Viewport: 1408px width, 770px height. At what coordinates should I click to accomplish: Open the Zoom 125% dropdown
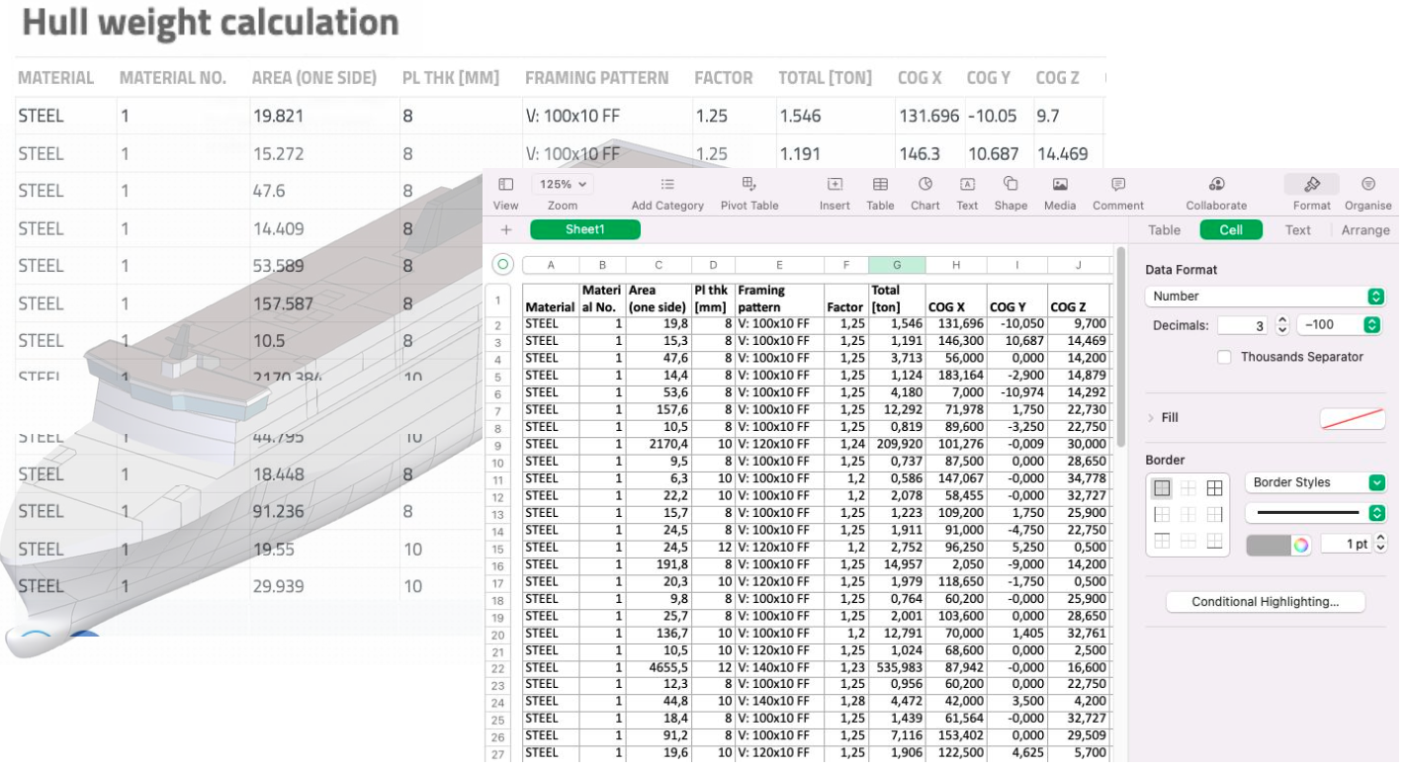[x=563, y=185]
